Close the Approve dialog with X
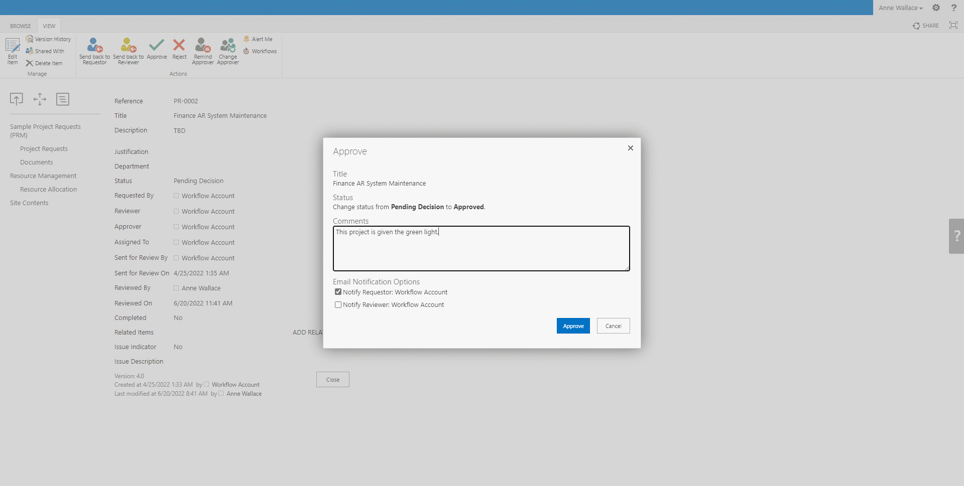 [630, 148]
